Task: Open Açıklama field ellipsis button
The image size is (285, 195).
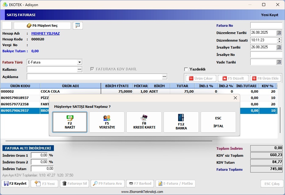Action: click(x=164, y=77)
